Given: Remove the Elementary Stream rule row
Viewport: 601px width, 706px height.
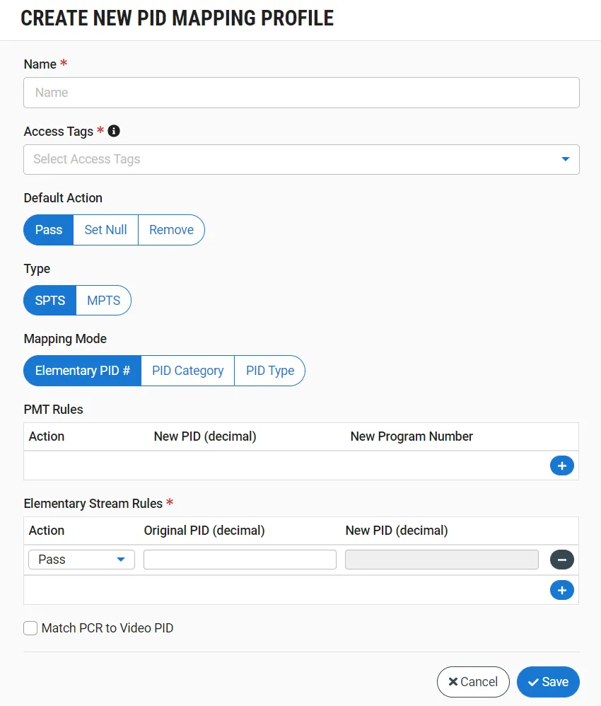Looking at the screenshot, I should [x=562, y=560].
